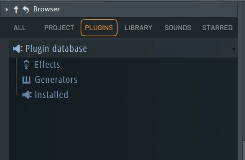Switch to the ALL tab
This screenshot has height=160, width=245.
(x=20, y=28)
